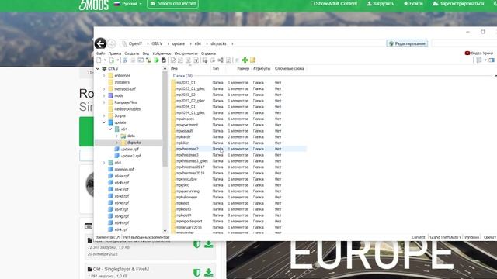The image size is (497, 279).
Task: Click the new blank file toolbar icon
Action: 99,60
